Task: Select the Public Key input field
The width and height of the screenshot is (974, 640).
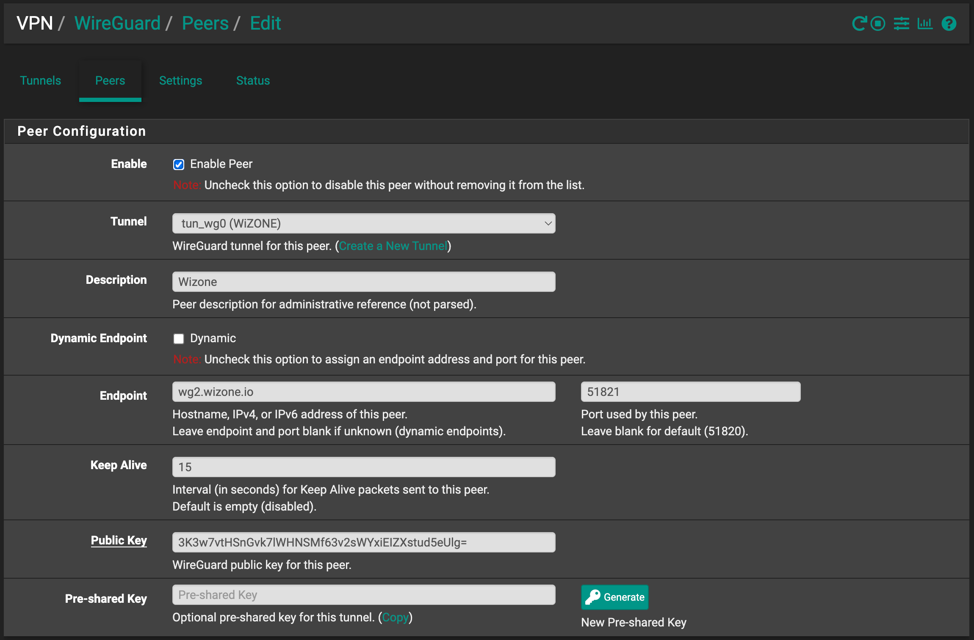Action: coord(364,542)
